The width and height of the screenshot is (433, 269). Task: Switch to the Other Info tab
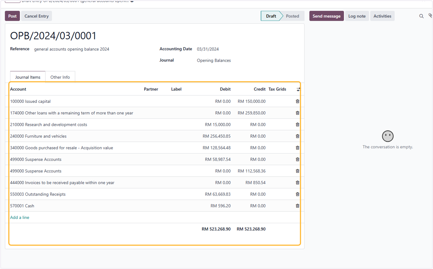click(60, 77)
